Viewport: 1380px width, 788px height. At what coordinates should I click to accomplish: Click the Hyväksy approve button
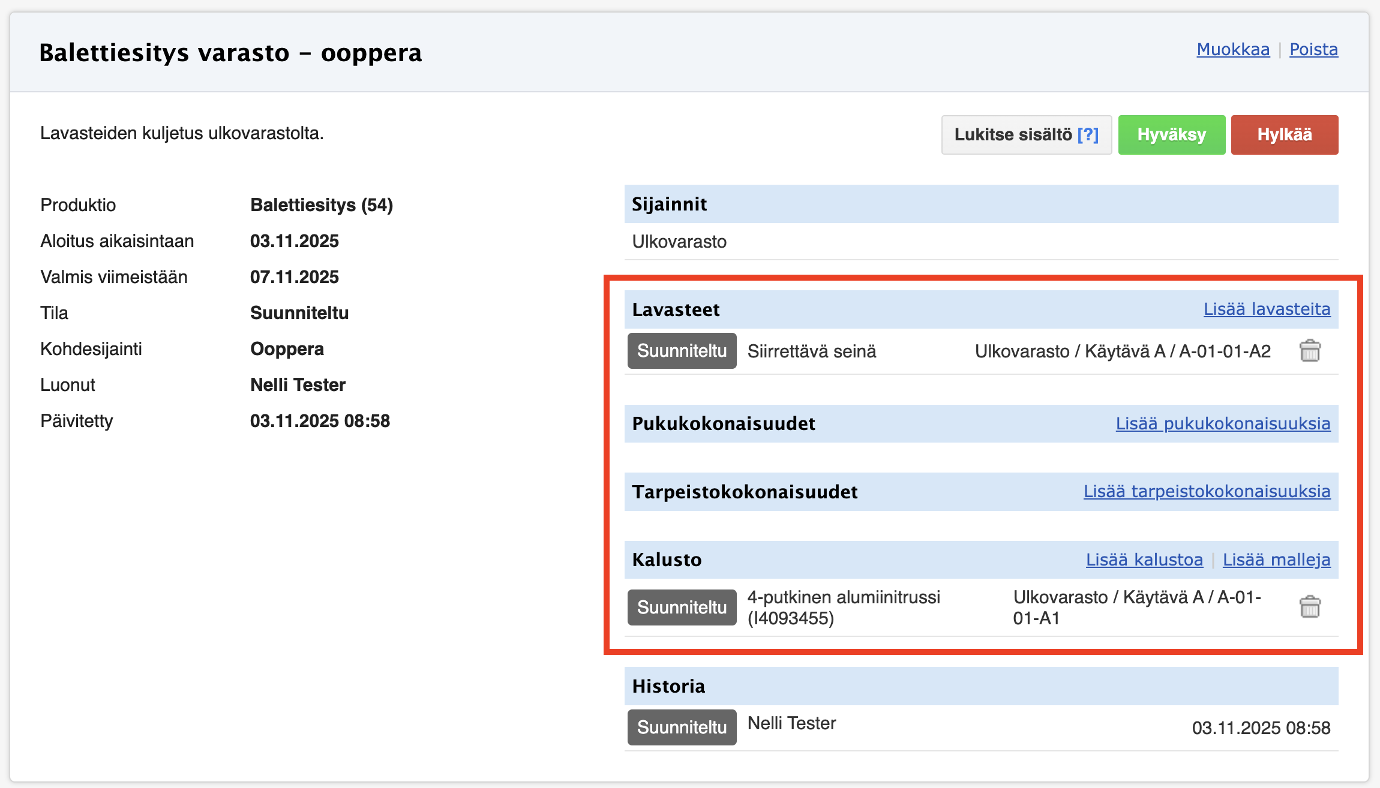[1171, 134]
